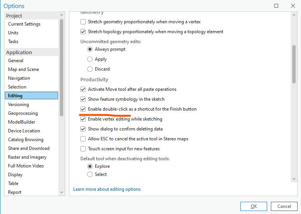Image resolution: width=301 pixels, height=214 pixels.
Task: Click the settings panel scroll up arrow
Action: pyautogui.click(x=294, y=15)
